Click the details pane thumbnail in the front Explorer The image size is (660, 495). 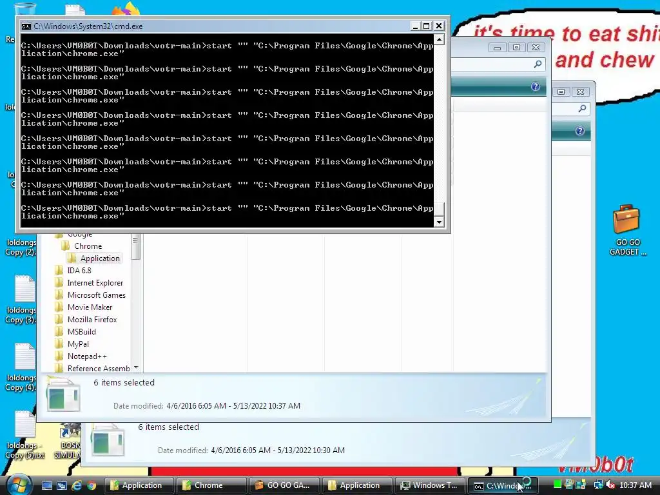click(63, 394)
